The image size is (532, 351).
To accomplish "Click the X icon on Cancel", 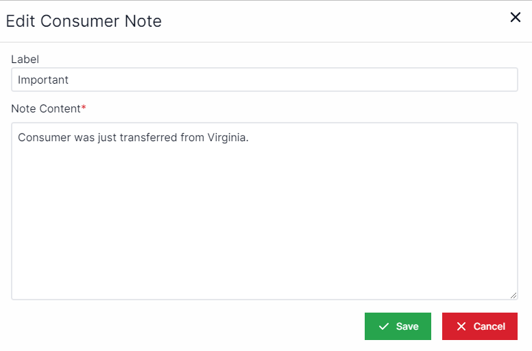I will pos(461,327).
